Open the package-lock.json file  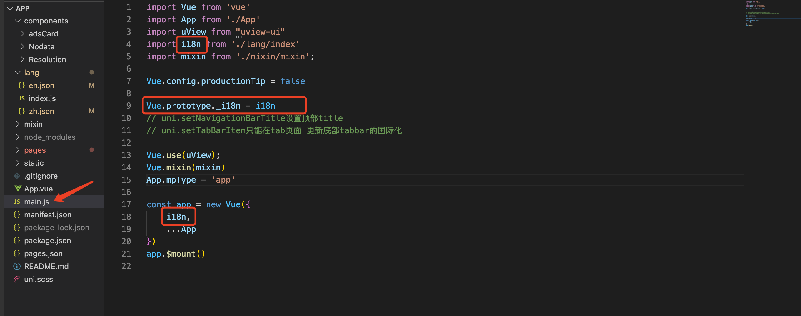56,228
